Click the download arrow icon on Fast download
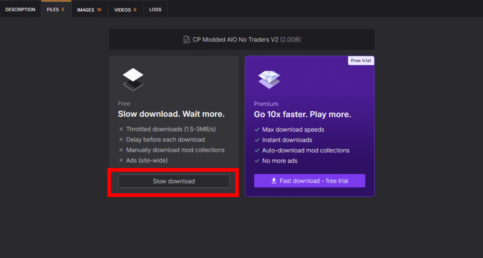The height and width of the screenshot is (258, 483). (x=274, y=181)
